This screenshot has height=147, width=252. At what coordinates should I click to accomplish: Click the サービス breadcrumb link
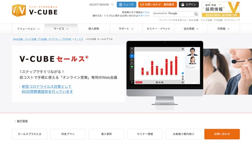pos(79,39)
